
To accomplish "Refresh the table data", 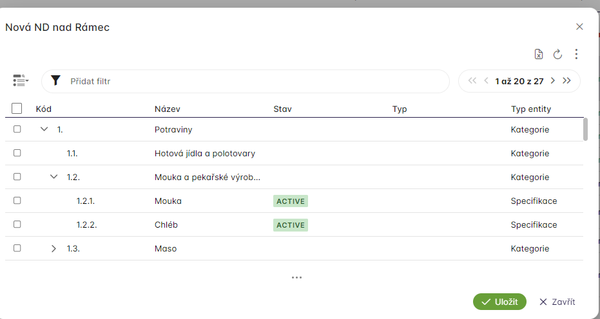I will click(558, 55).
